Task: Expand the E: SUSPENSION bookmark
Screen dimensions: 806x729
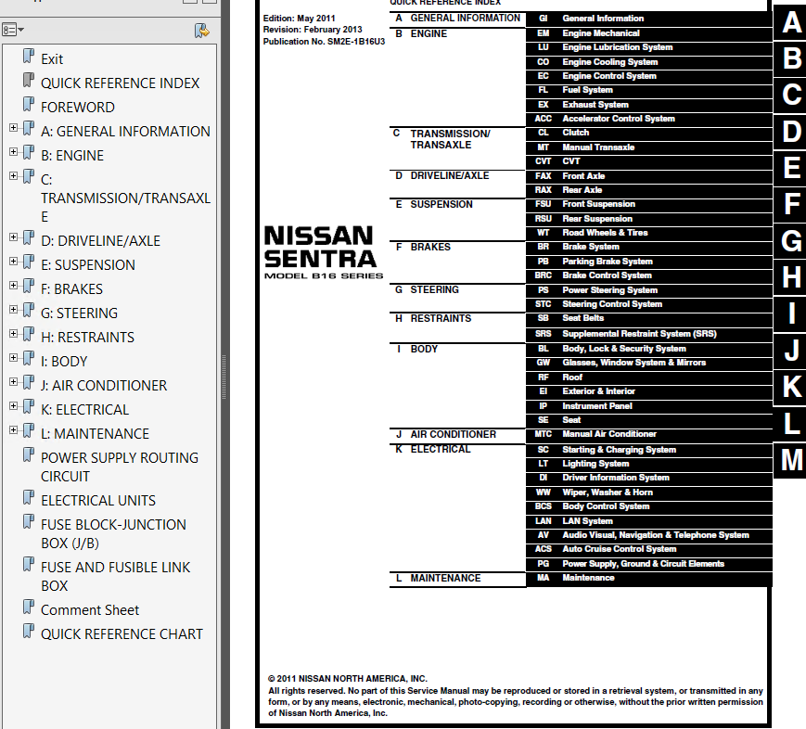Action: tap(13, 262)
